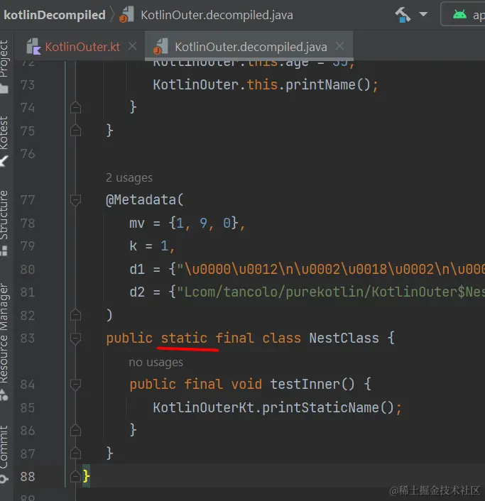Collapse the testInner fold at line 84
This screenshot has width=485, height=501.
point(75,385)
